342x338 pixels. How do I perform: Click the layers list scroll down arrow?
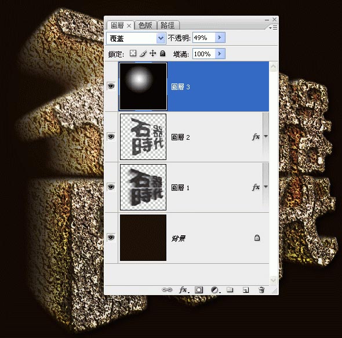pos(273,280)
